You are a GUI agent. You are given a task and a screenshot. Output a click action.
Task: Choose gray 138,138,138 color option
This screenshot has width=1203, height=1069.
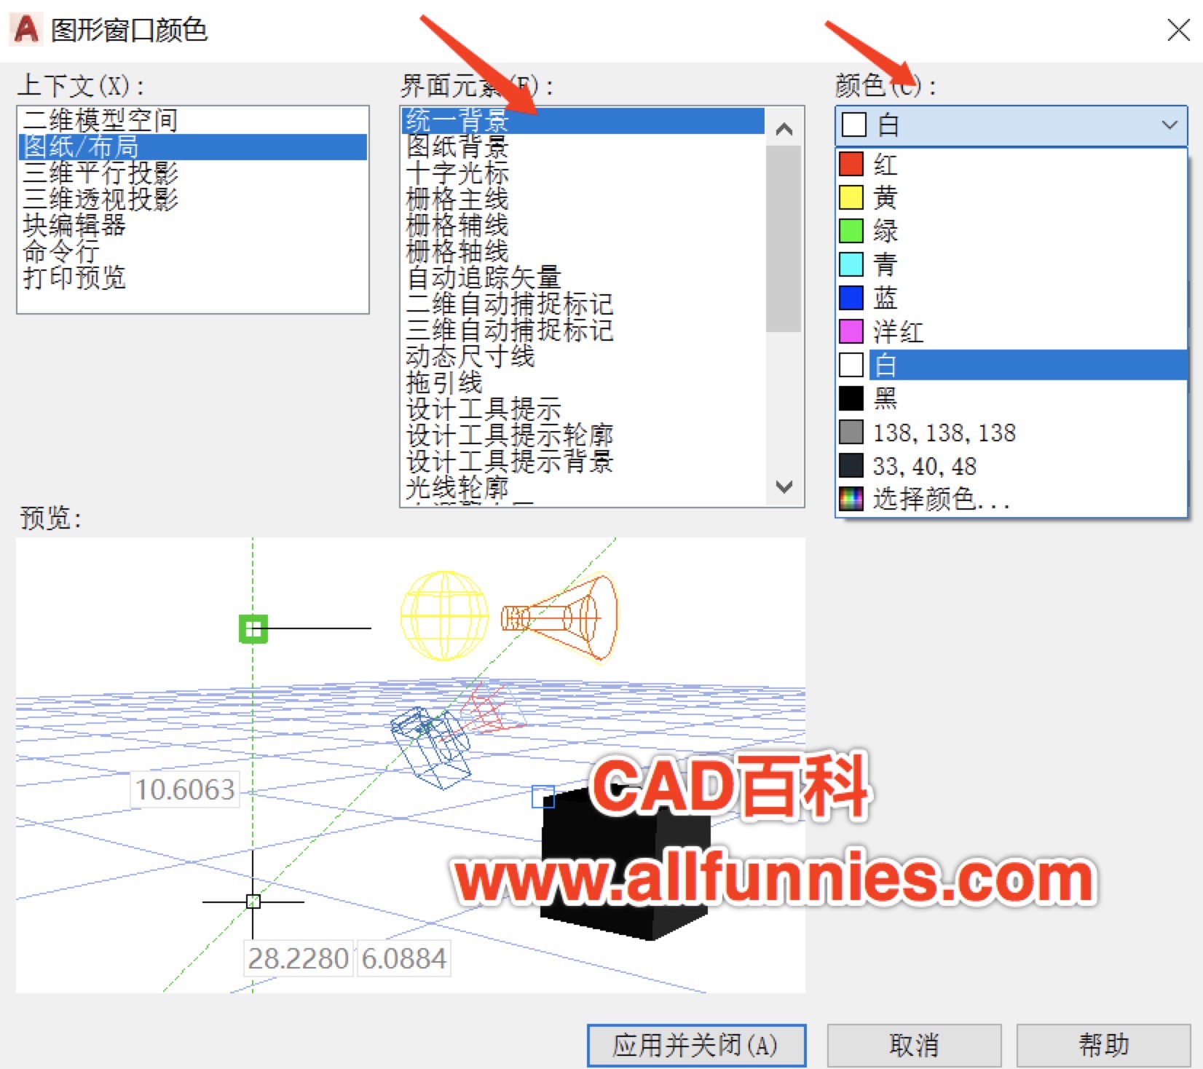(x=1012, y=433)
